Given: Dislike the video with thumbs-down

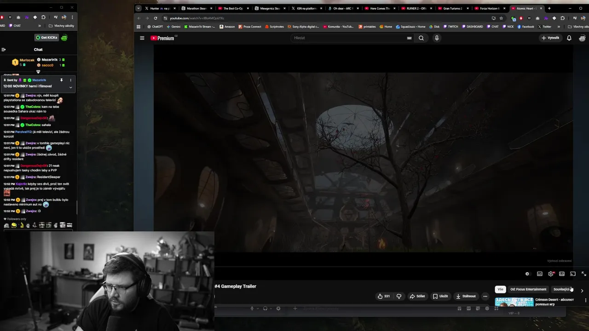Looking at the screenshot, I should (x=399, y=296).
